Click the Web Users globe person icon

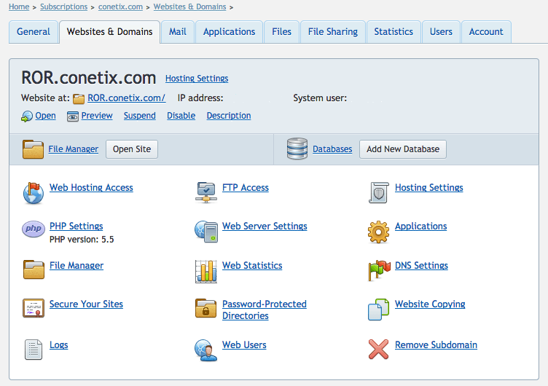(x=205, y=350)
